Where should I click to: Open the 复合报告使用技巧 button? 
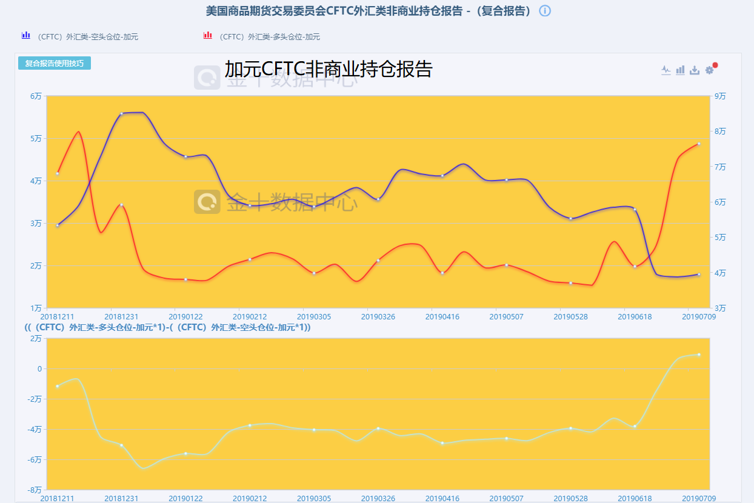coord(55,63)
